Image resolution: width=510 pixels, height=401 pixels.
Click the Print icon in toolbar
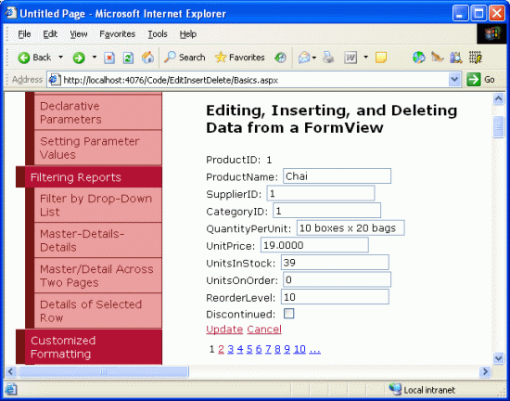pos(328,58)
